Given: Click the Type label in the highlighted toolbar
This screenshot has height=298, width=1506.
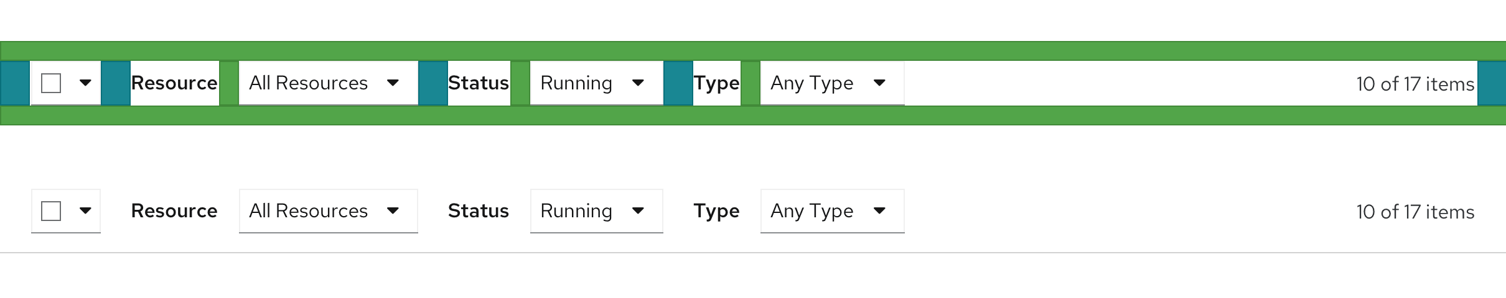Looking at the screenshot, I should coord(716,83).
